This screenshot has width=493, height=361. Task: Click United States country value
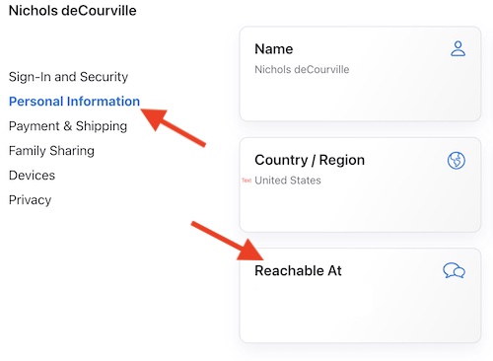coord(288,180)
